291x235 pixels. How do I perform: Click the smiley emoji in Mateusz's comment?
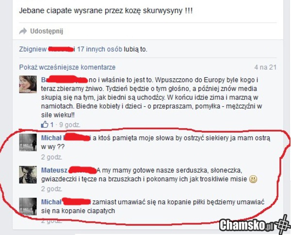(253, 179)
